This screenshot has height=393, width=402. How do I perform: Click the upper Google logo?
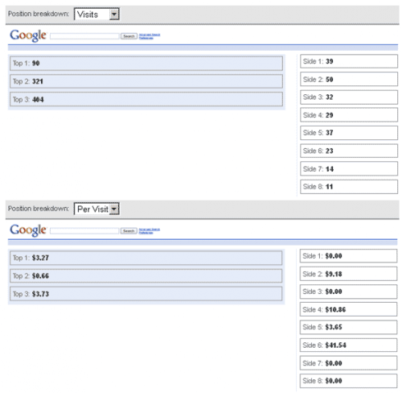(28, 35)
